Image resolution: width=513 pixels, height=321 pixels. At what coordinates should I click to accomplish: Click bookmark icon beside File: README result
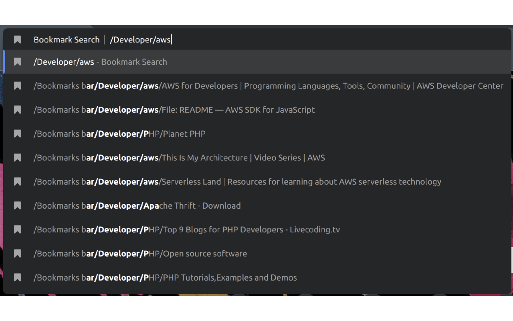(x=17, y=110)
